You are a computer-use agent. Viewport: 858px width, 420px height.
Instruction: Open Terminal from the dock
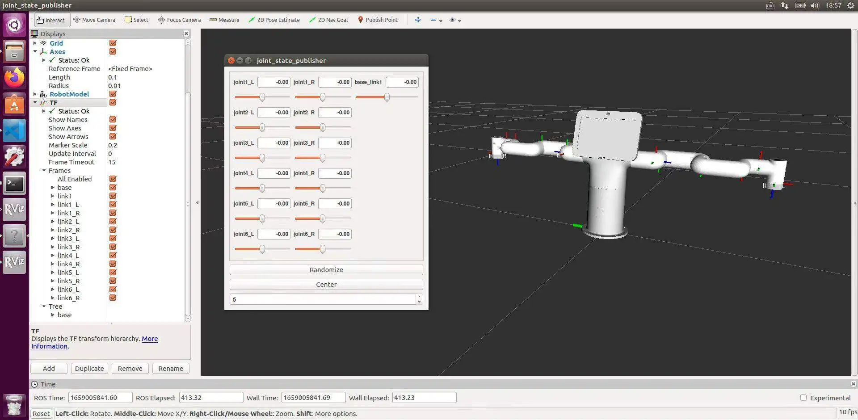point(14,184)
